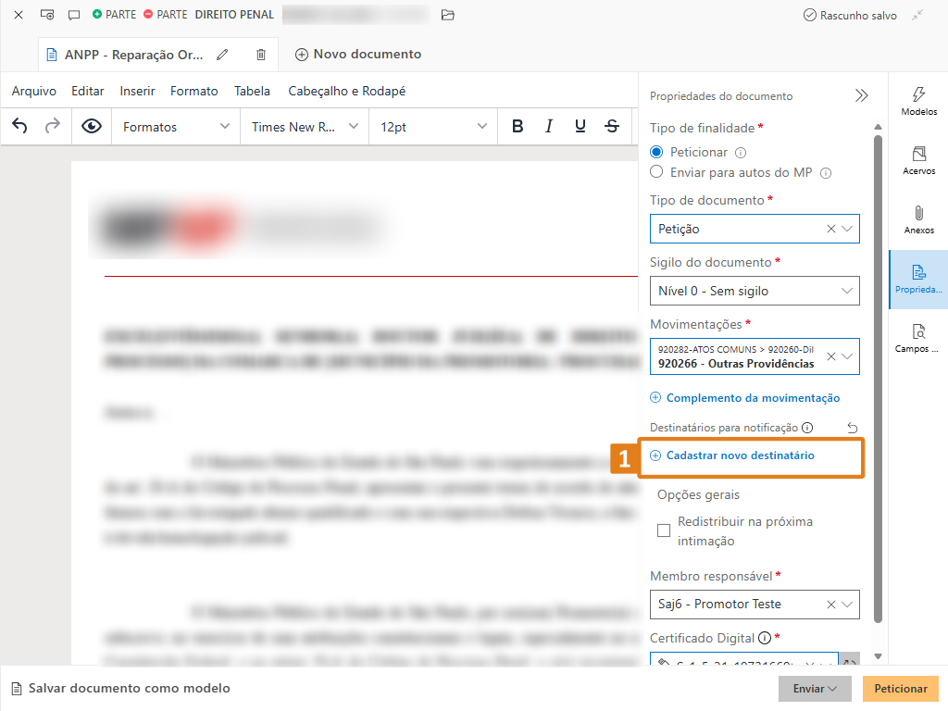Toggle the document preview eye icon

coord(92,127)
